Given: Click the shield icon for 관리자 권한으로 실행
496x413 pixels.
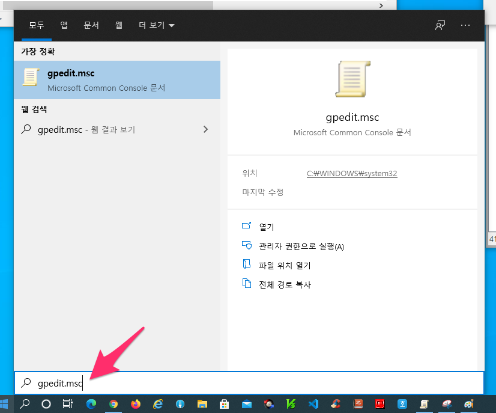Looking at the screenshot, I should point(246,245).
